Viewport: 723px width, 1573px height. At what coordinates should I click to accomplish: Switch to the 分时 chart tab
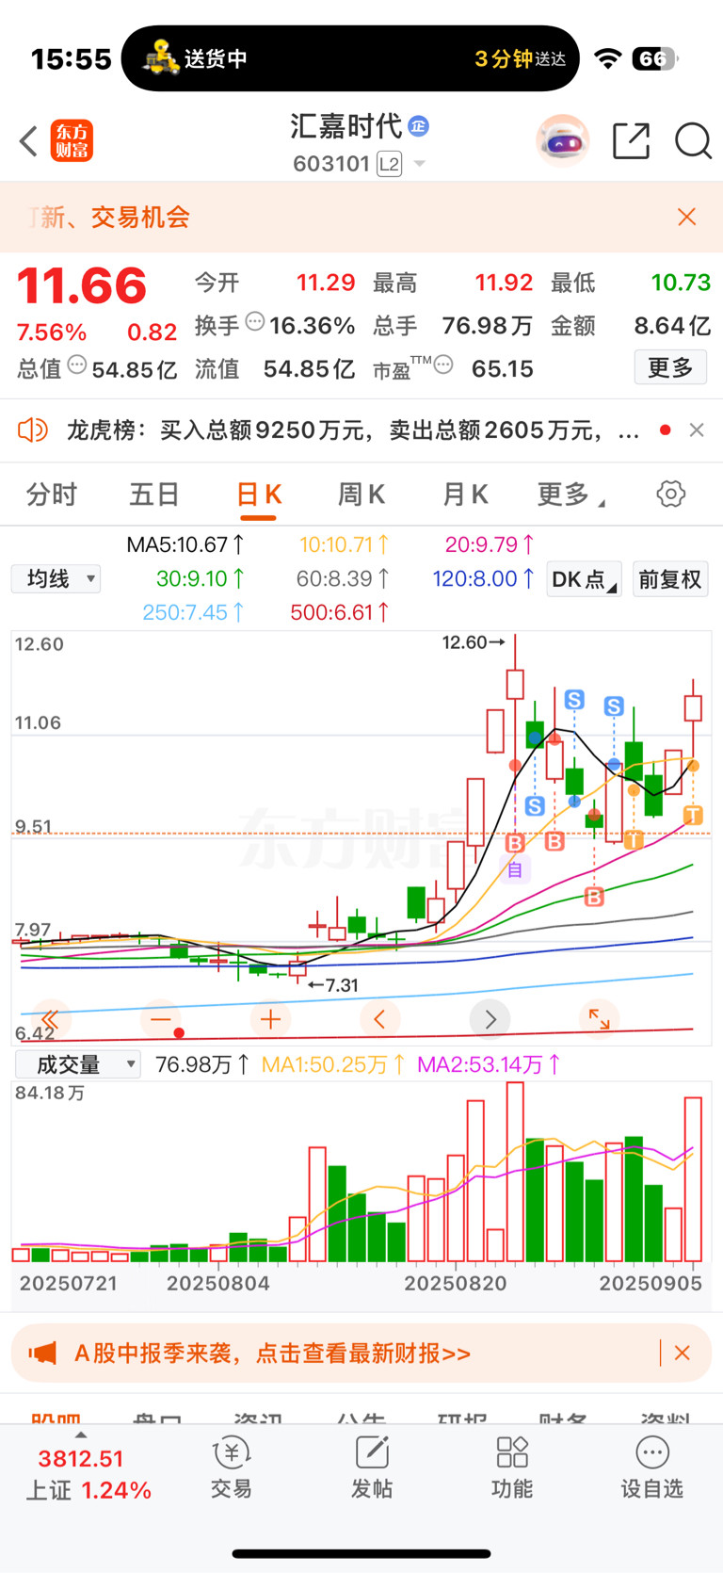click(x=52, y=495)
